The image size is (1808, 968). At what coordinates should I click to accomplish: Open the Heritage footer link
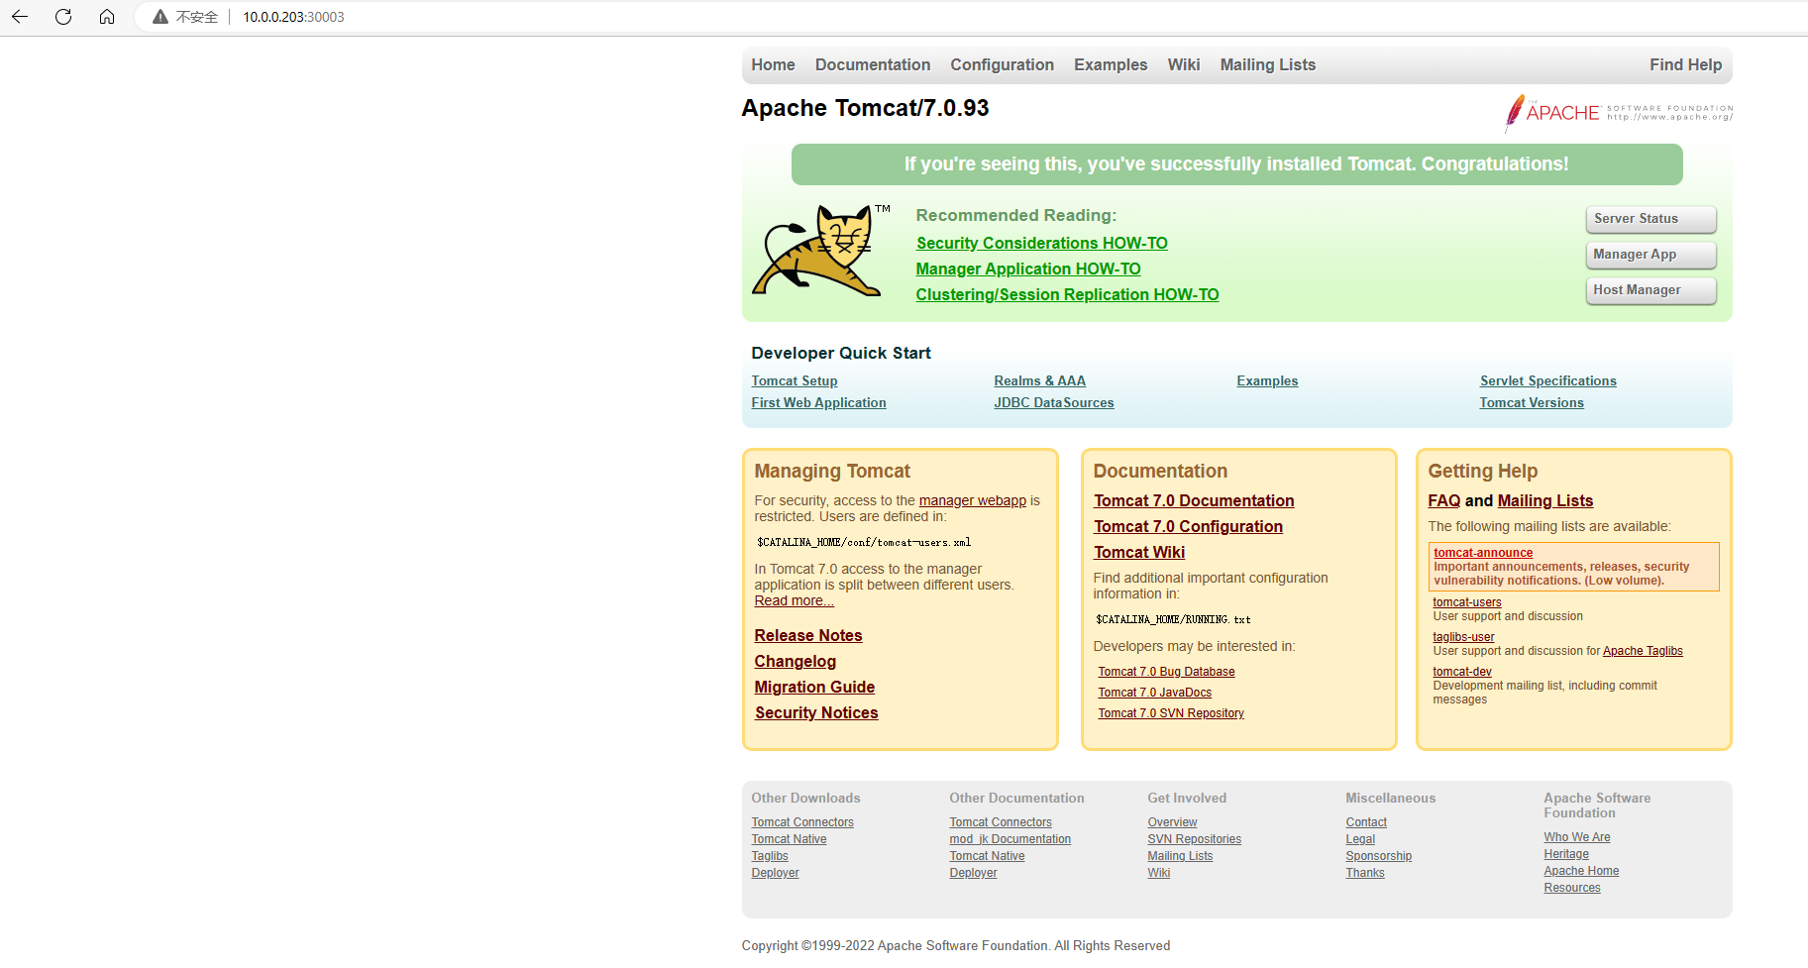(x=1566, y=854)
